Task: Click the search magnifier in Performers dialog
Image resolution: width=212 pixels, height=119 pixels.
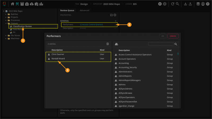Action: pyautogui.click(x=176, y=44)
